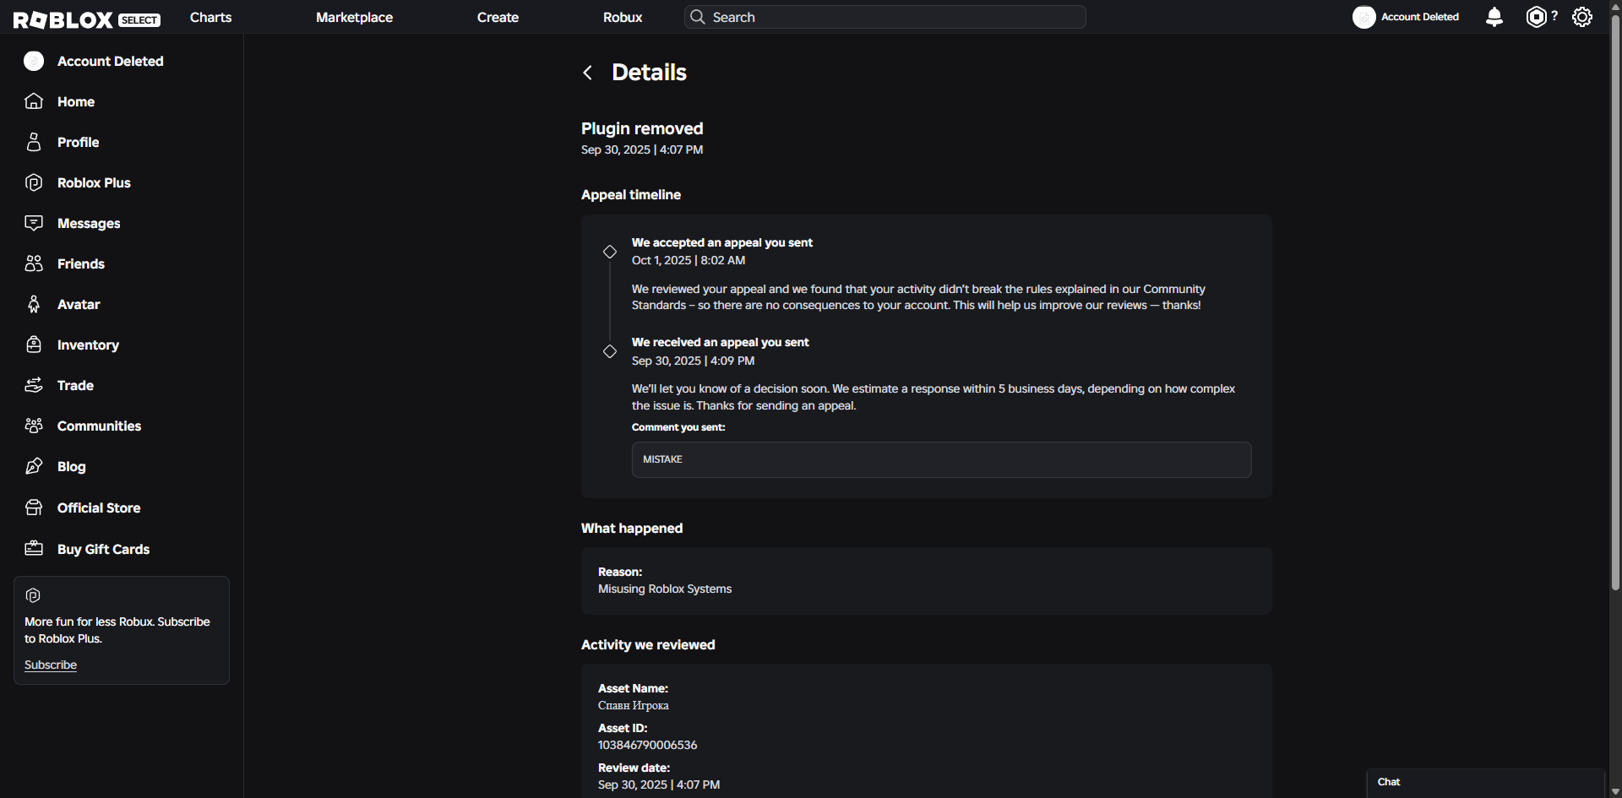Go to the Create page
Screen dimensions: 1622x798
(x=498, y=17)
